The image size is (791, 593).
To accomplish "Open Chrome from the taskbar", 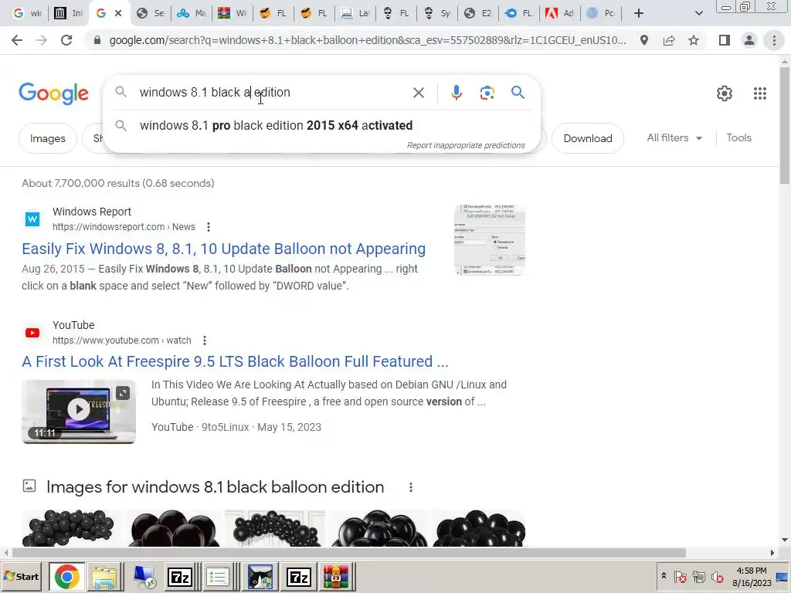I will point(66,577).
